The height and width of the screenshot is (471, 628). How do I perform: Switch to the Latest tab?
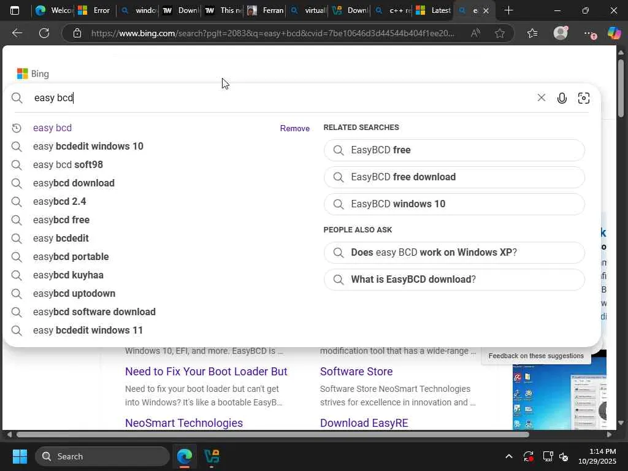434,10
